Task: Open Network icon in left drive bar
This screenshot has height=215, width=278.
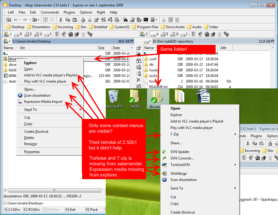Action: (x=64, y=34)
